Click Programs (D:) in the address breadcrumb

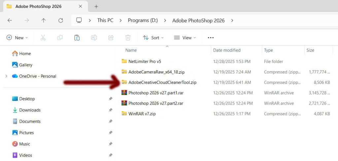[143, 20]
